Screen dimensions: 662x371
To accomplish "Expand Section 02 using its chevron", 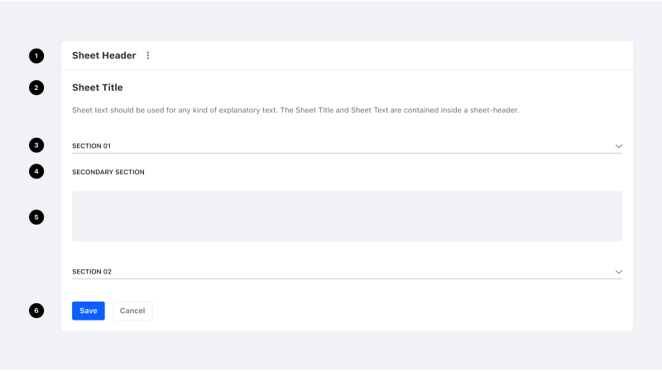I will (618, 272).
